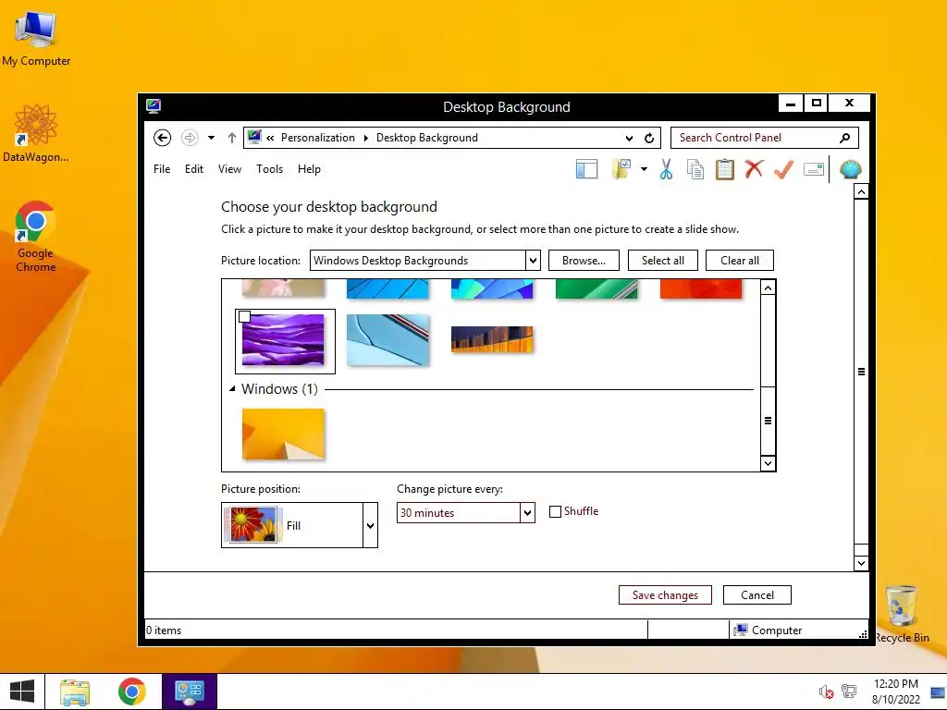Go up one level with up arrow
This screenshot has width=947, height=710.
(x=231, y=138)
